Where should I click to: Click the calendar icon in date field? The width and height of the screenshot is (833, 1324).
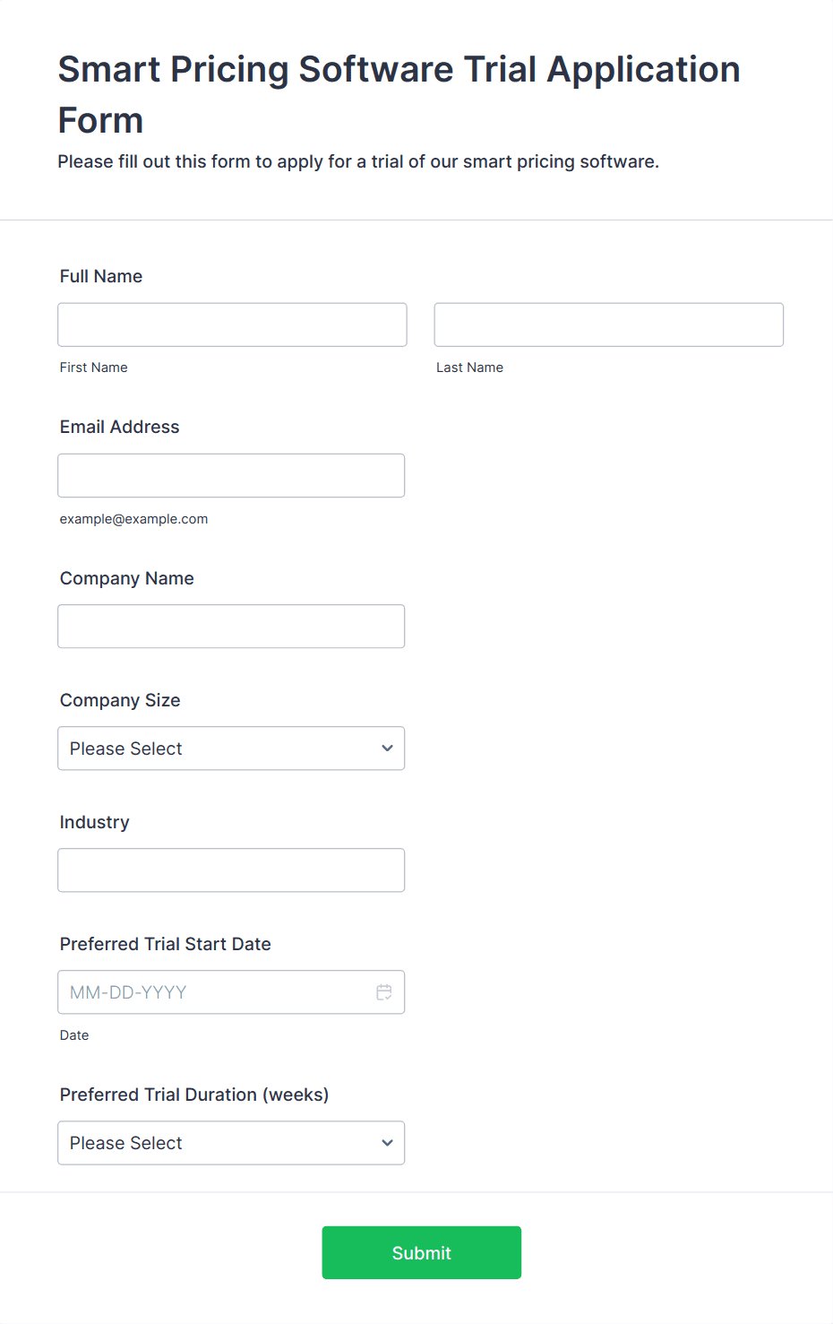point(384,992)
